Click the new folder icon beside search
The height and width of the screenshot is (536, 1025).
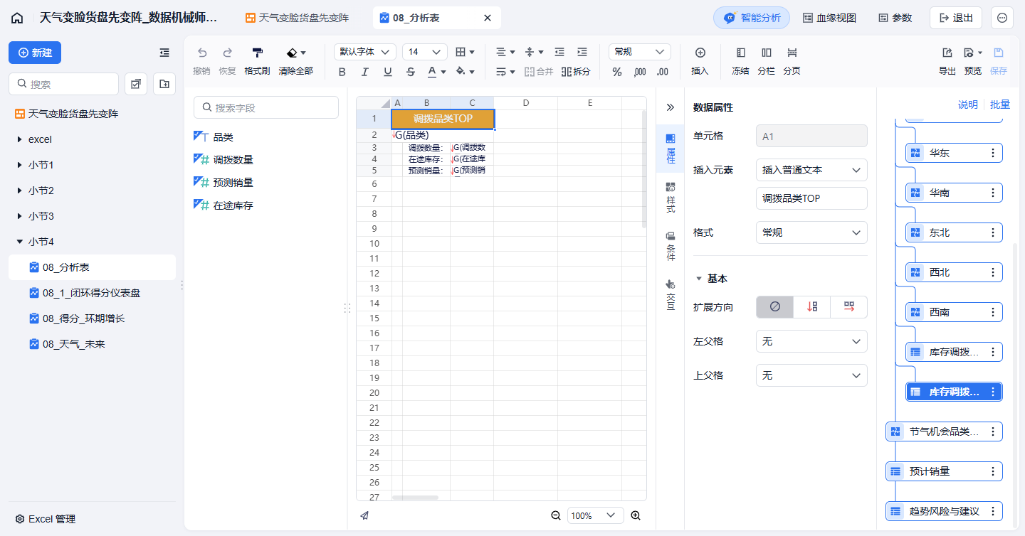164,84
